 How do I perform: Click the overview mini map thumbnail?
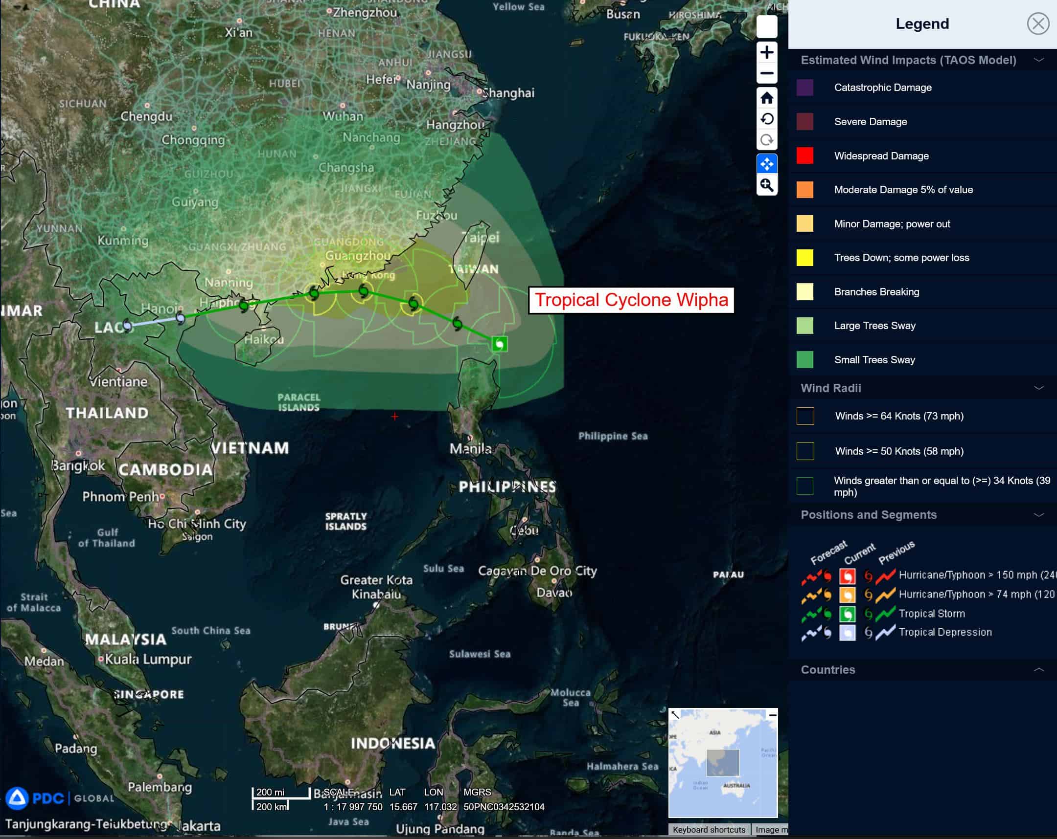coord(723,763)
